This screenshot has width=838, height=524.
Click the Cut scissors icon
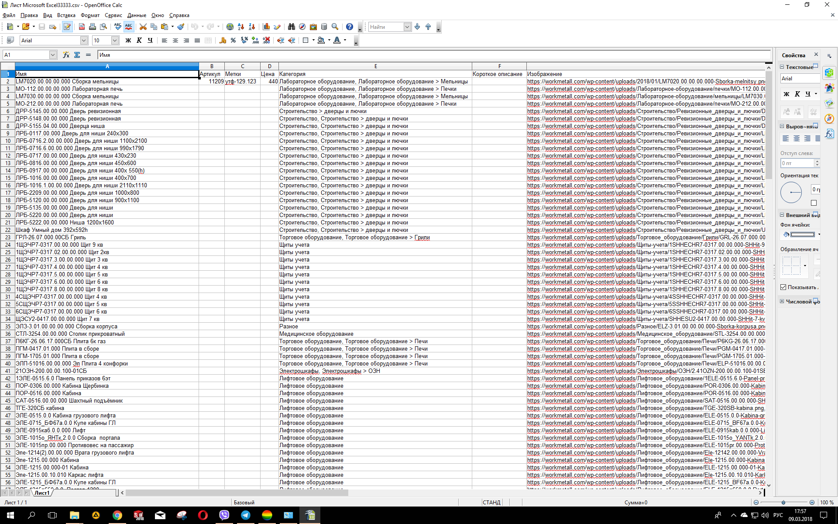pos(143,27)
